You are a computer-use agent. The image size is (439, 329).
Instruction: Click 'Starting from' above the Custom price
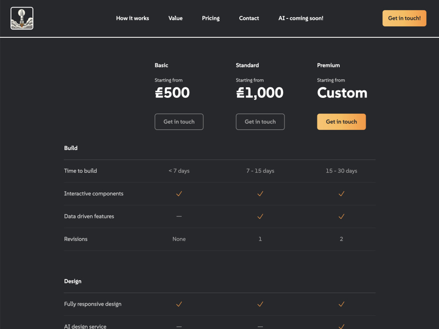click(331, 80)
